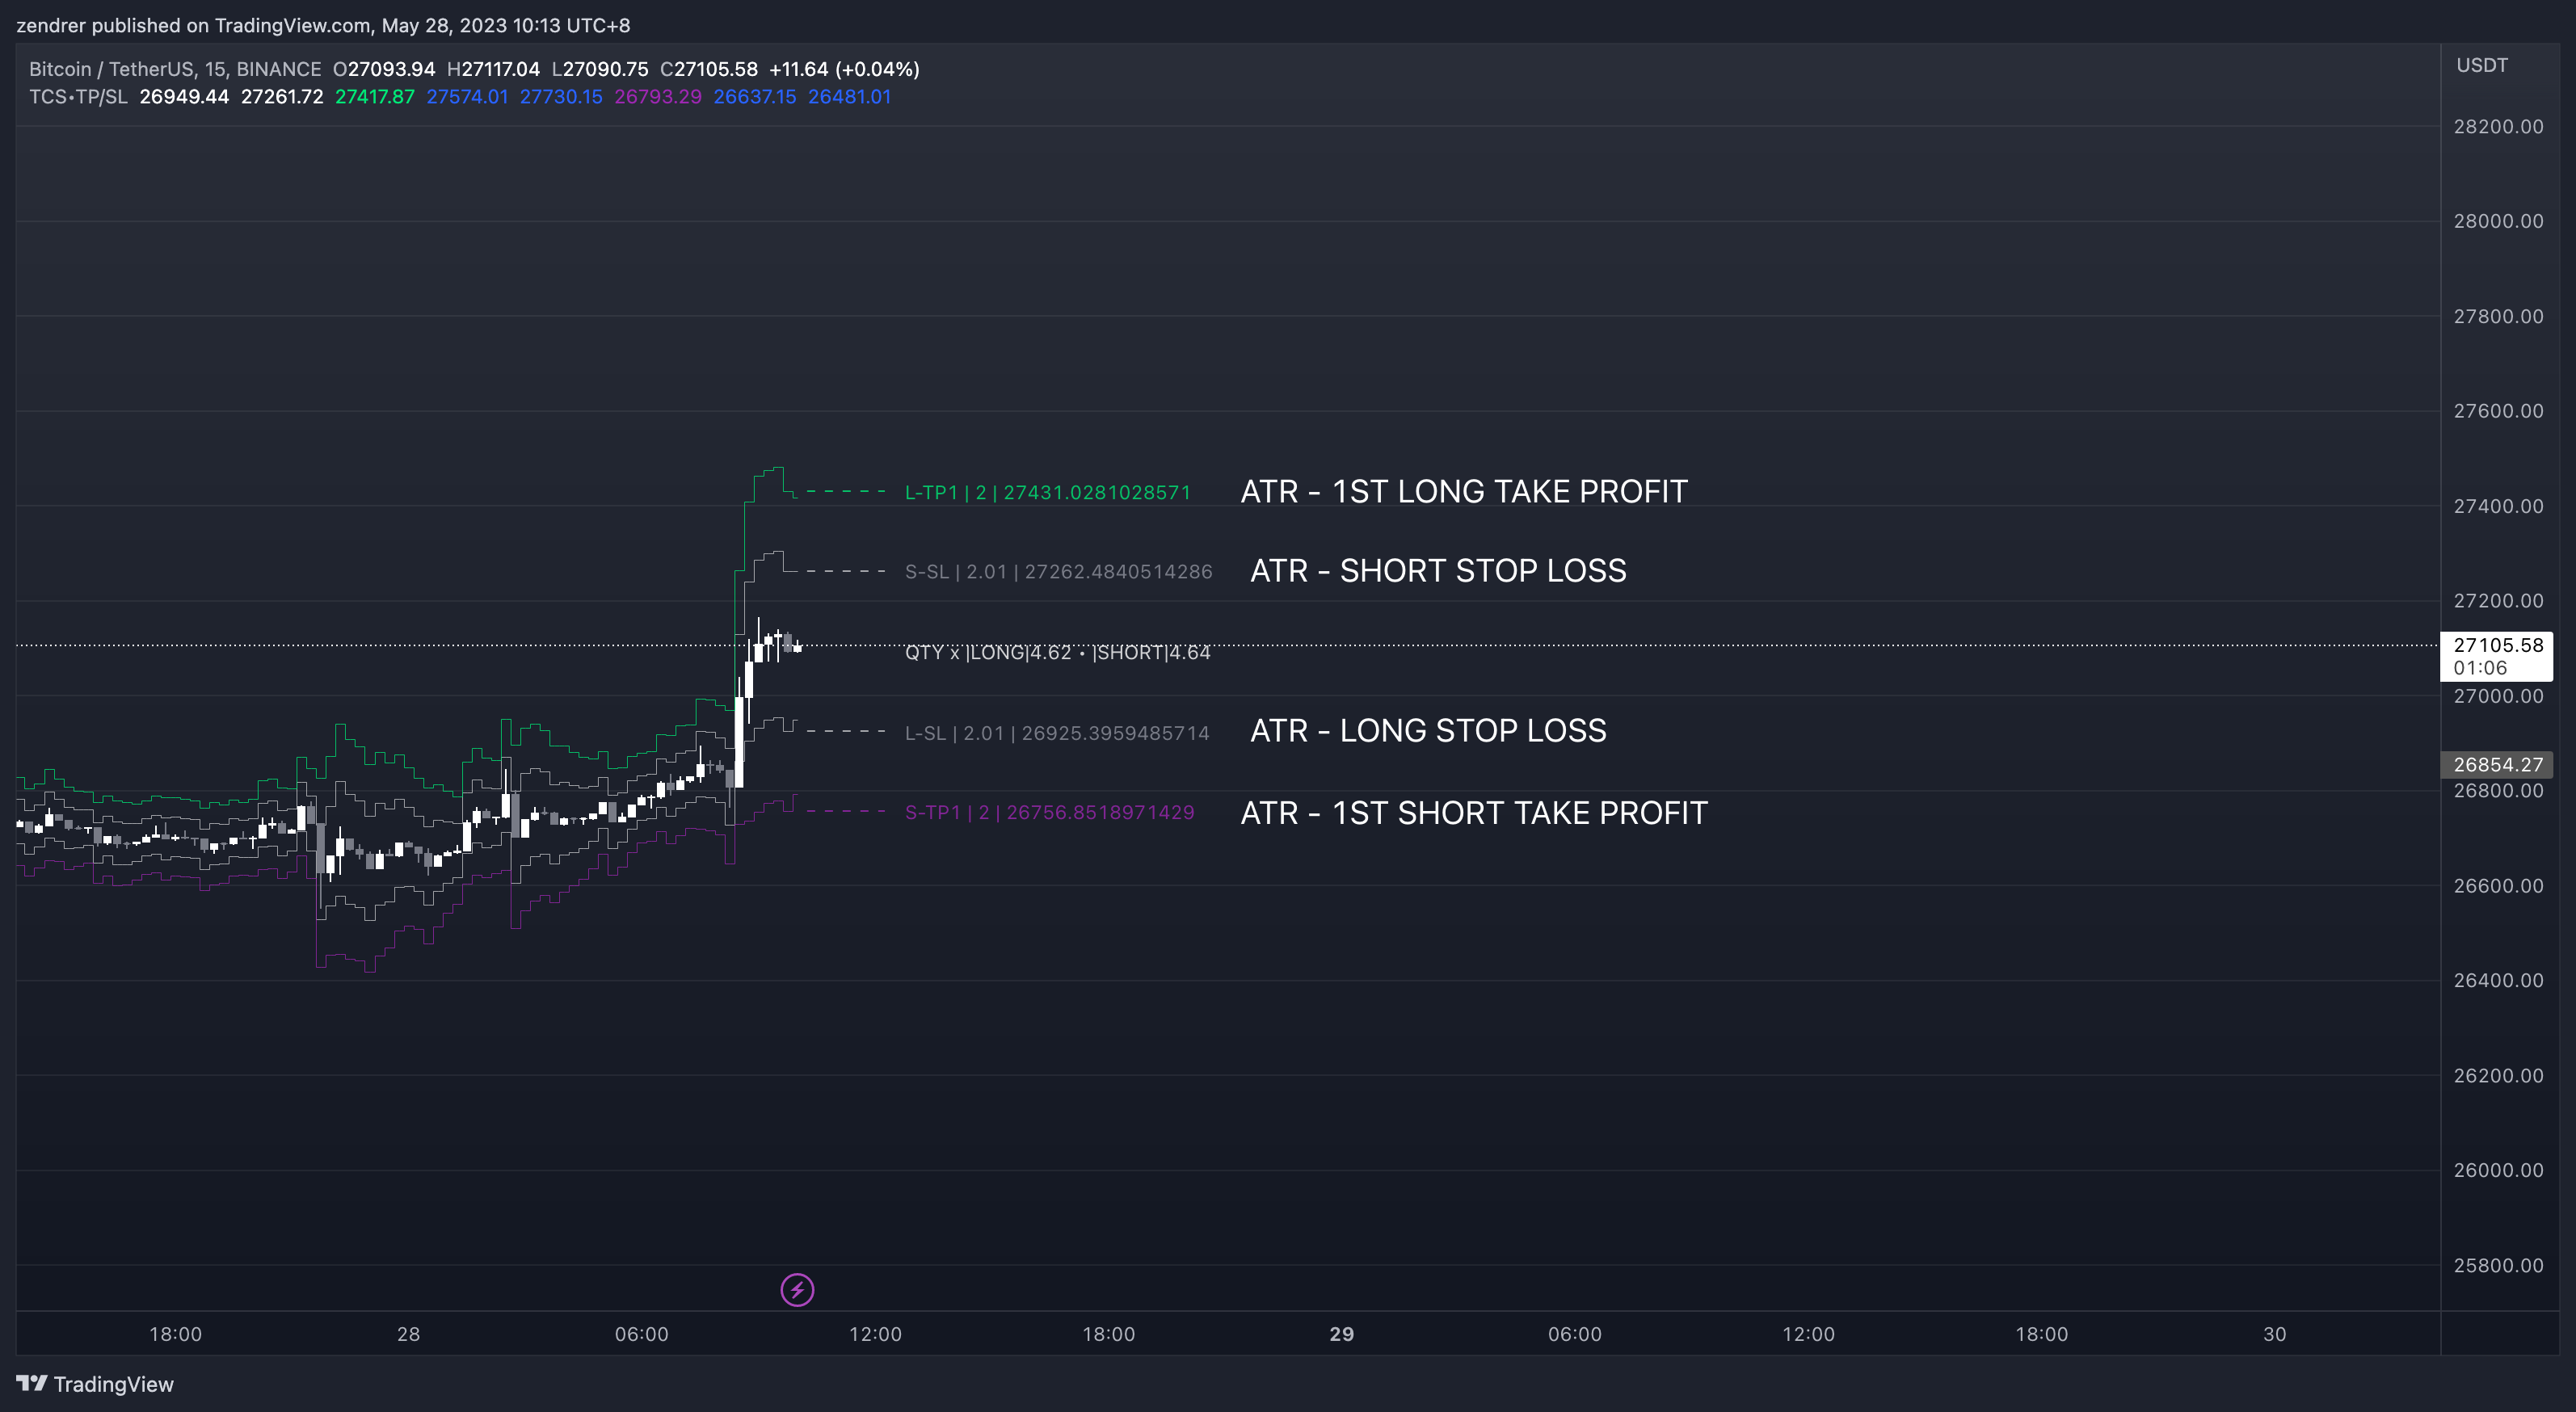The height and width of the screenshot is (1412, 2576).
Task: Click the 26000.00 price axis label
Action: pos(2498,1171)
